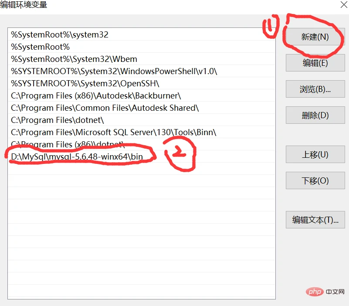349x306 pixels.
Task: Select the Program Files (x86)\dotnet entry
Action: (142, 144)
